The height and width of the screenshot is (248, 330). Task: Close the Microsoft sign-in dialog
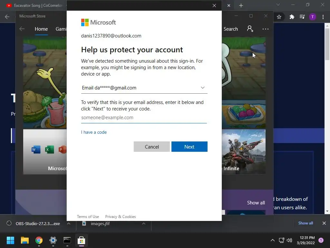click(x=214, y=5)
